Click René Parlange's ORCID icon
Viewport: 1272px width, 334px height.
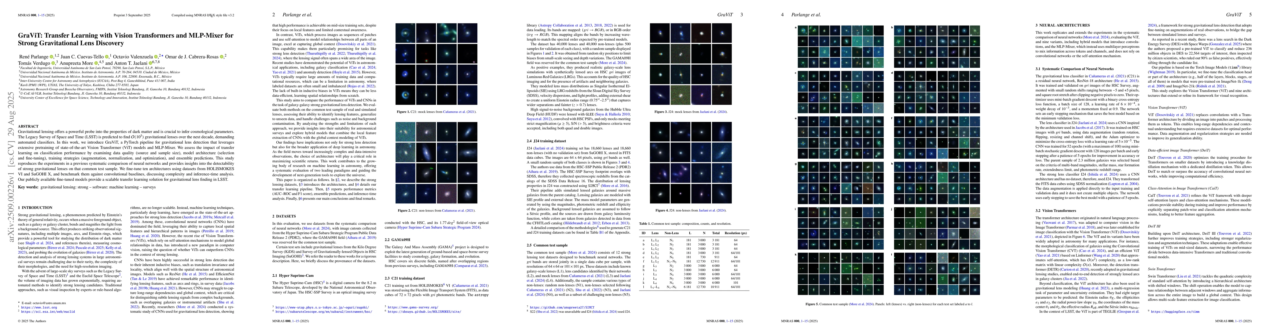51,57
